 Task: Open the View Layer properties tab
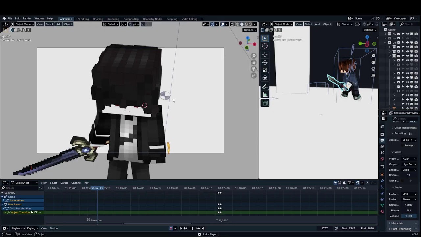pos(382,146)
